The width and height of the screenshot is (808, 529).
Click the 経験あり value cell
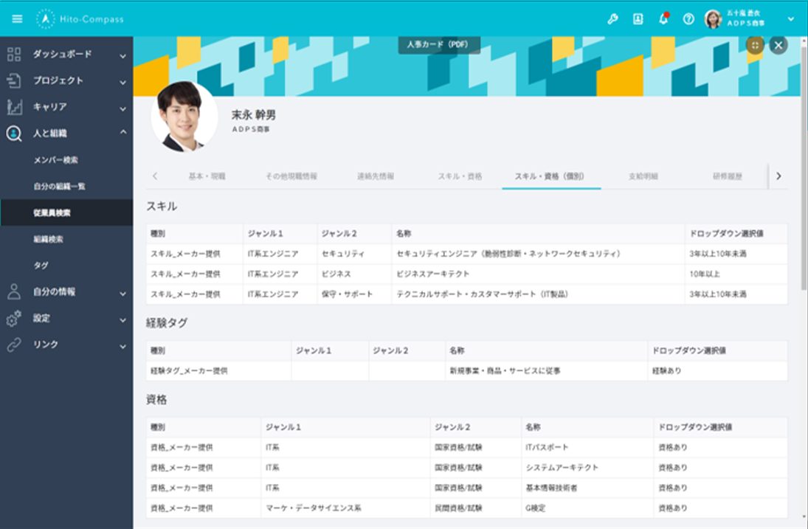(x=717, y=370)
